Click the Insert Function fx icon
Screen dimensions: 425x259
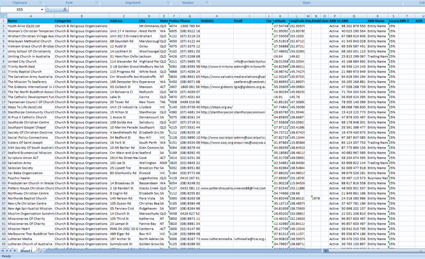click(x=65, y=9)
